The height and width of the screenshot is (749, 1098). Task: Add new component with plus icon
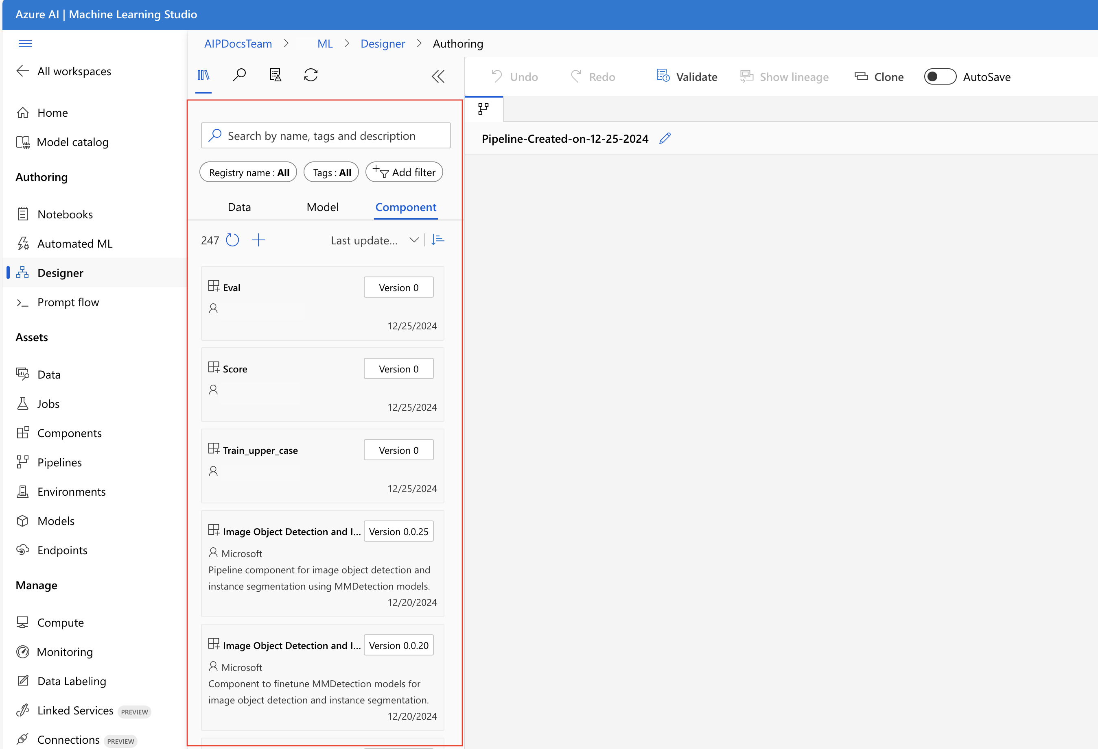coord(258,240)
